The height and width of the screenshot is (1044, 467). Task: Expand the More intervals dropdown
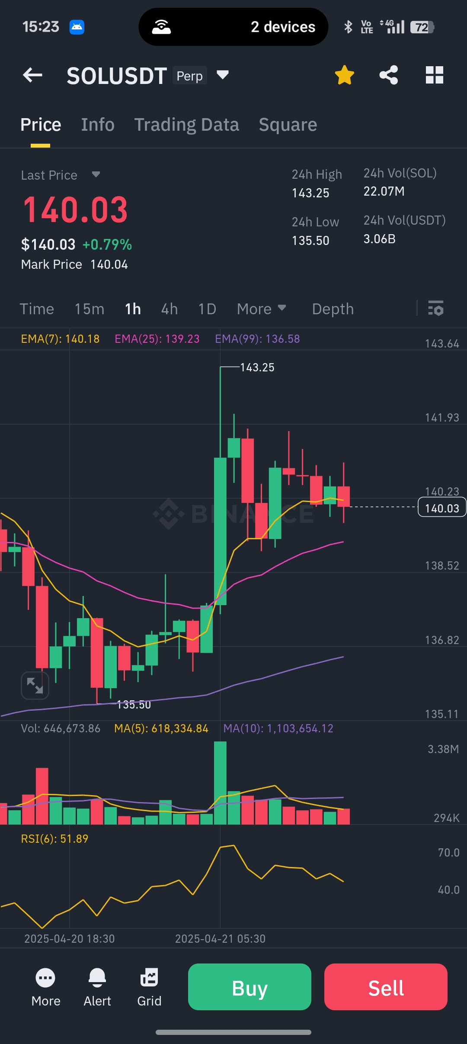pos(261,309)
